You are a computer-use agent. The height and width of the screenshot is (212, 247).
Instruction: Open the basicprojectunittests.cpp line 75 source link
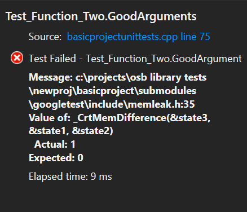(x=138, y=37)
